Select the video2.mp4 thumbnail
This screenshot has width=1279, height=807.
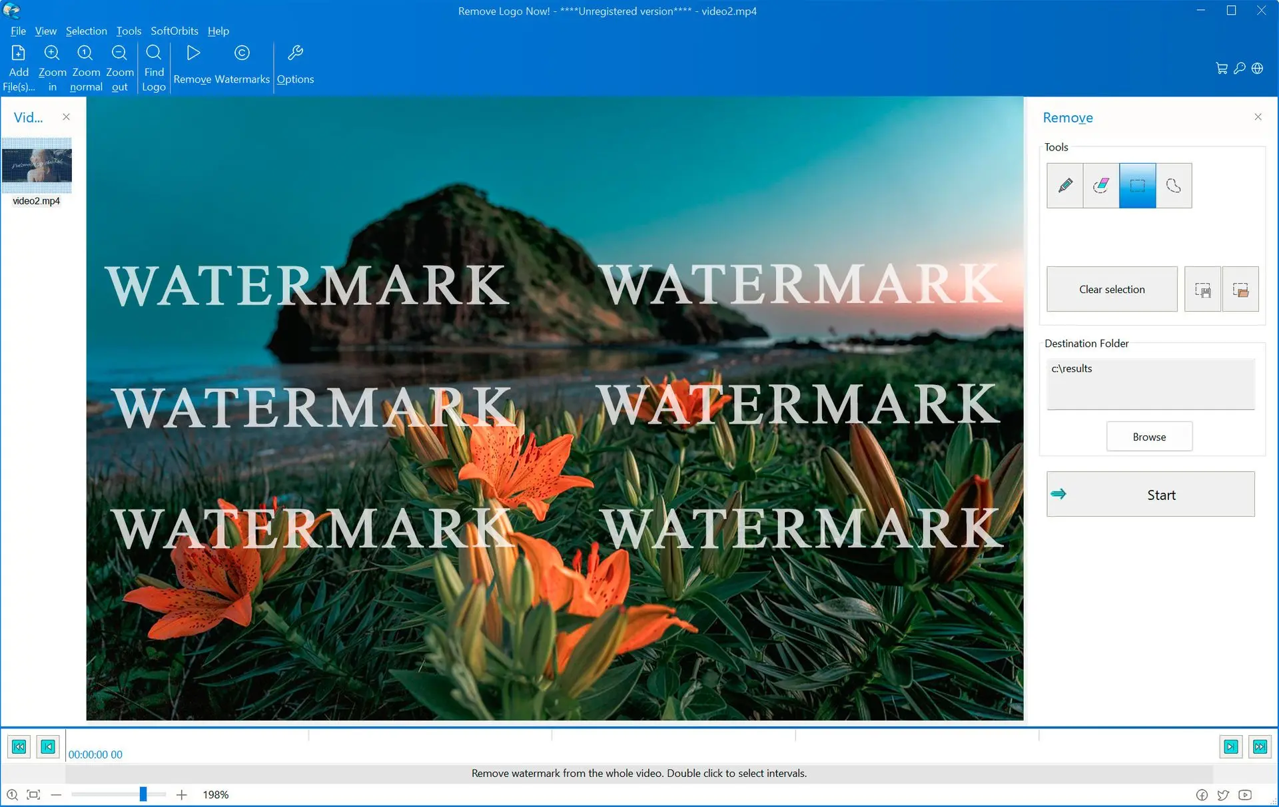click(x=37, y=166)
